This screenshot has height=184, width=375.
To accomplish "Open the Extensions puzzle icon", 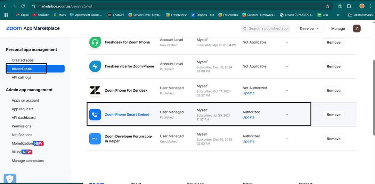I will pyautogui.click(x=349, y=6).
